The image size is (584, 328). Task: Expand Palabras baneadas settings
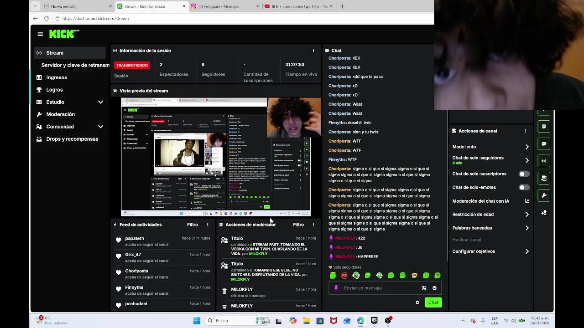527,228
